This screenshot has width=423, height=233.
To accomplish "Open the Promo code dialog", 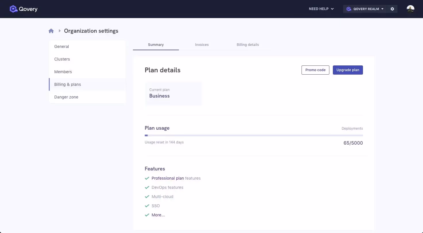I will 315,70.
